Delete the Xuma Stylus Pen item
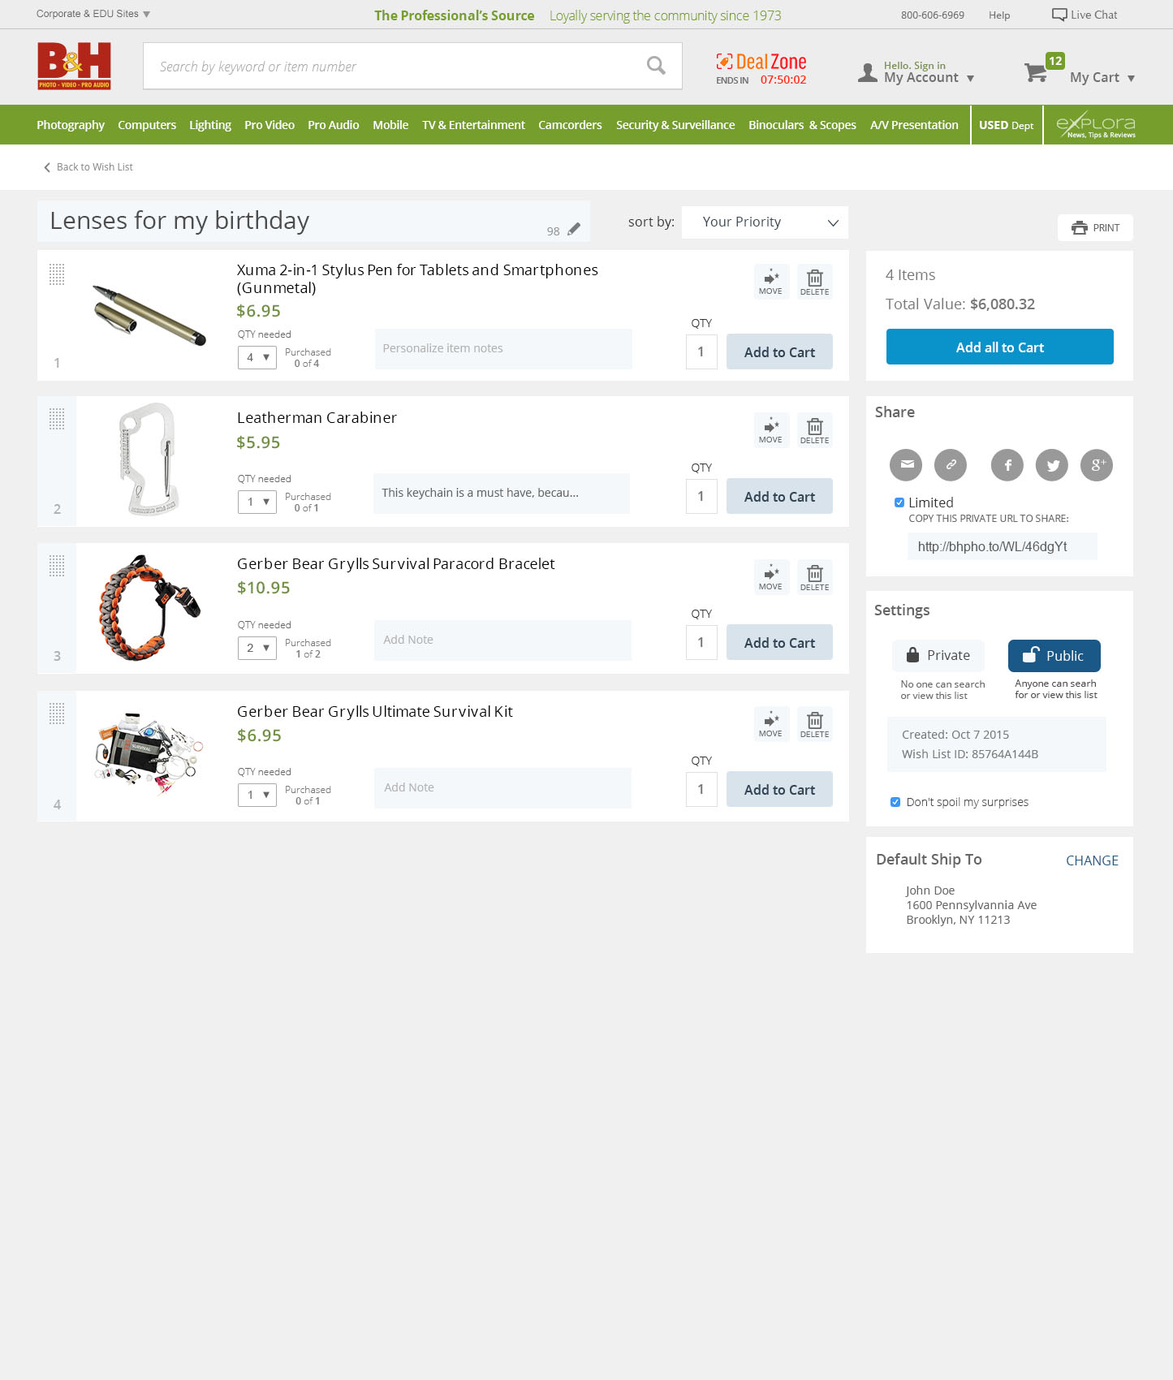1173x1380 pixels. point(814,282)
